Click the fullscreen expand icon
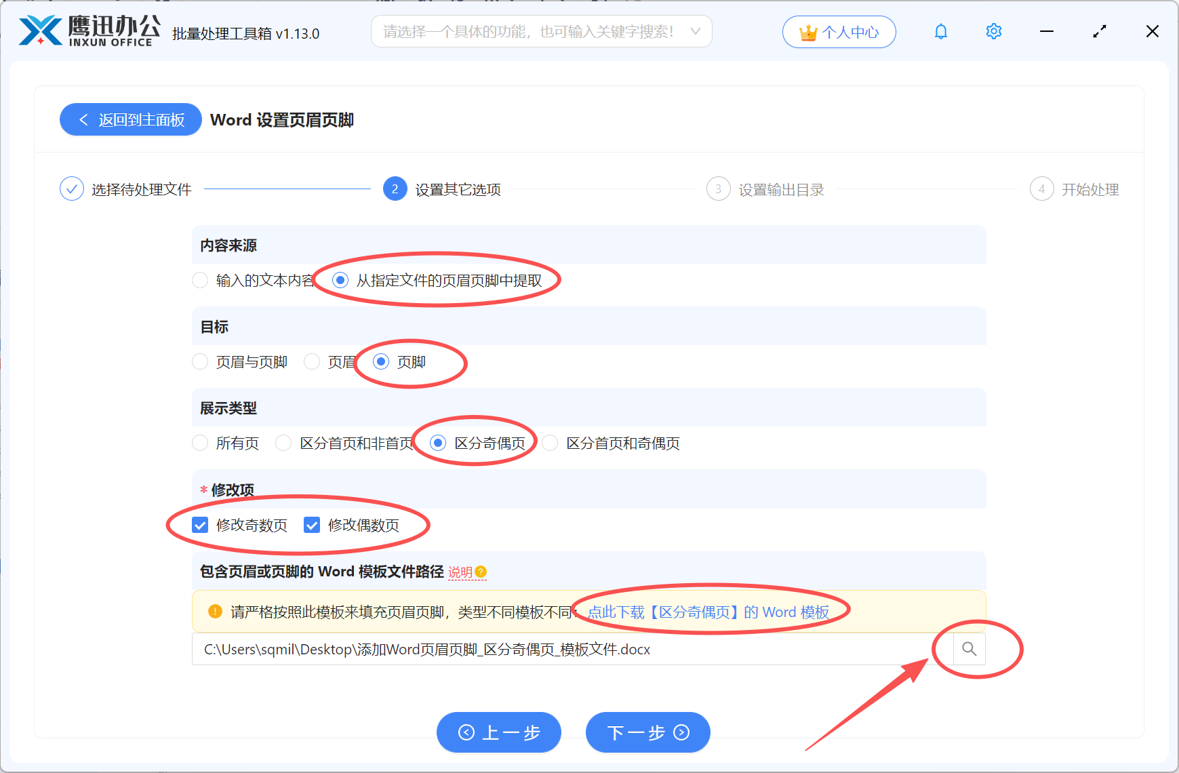The width and height of the screenshot is (1179, 773). coord(1099,31)
